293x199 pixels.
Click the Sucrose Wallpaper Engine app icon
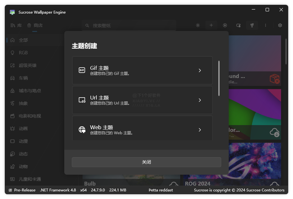point(12,12)
